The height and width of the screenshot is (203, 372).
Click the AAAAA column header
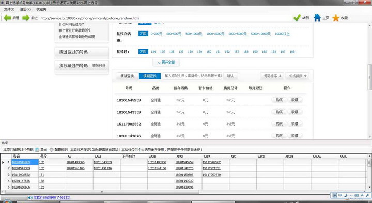pos(324,157)
